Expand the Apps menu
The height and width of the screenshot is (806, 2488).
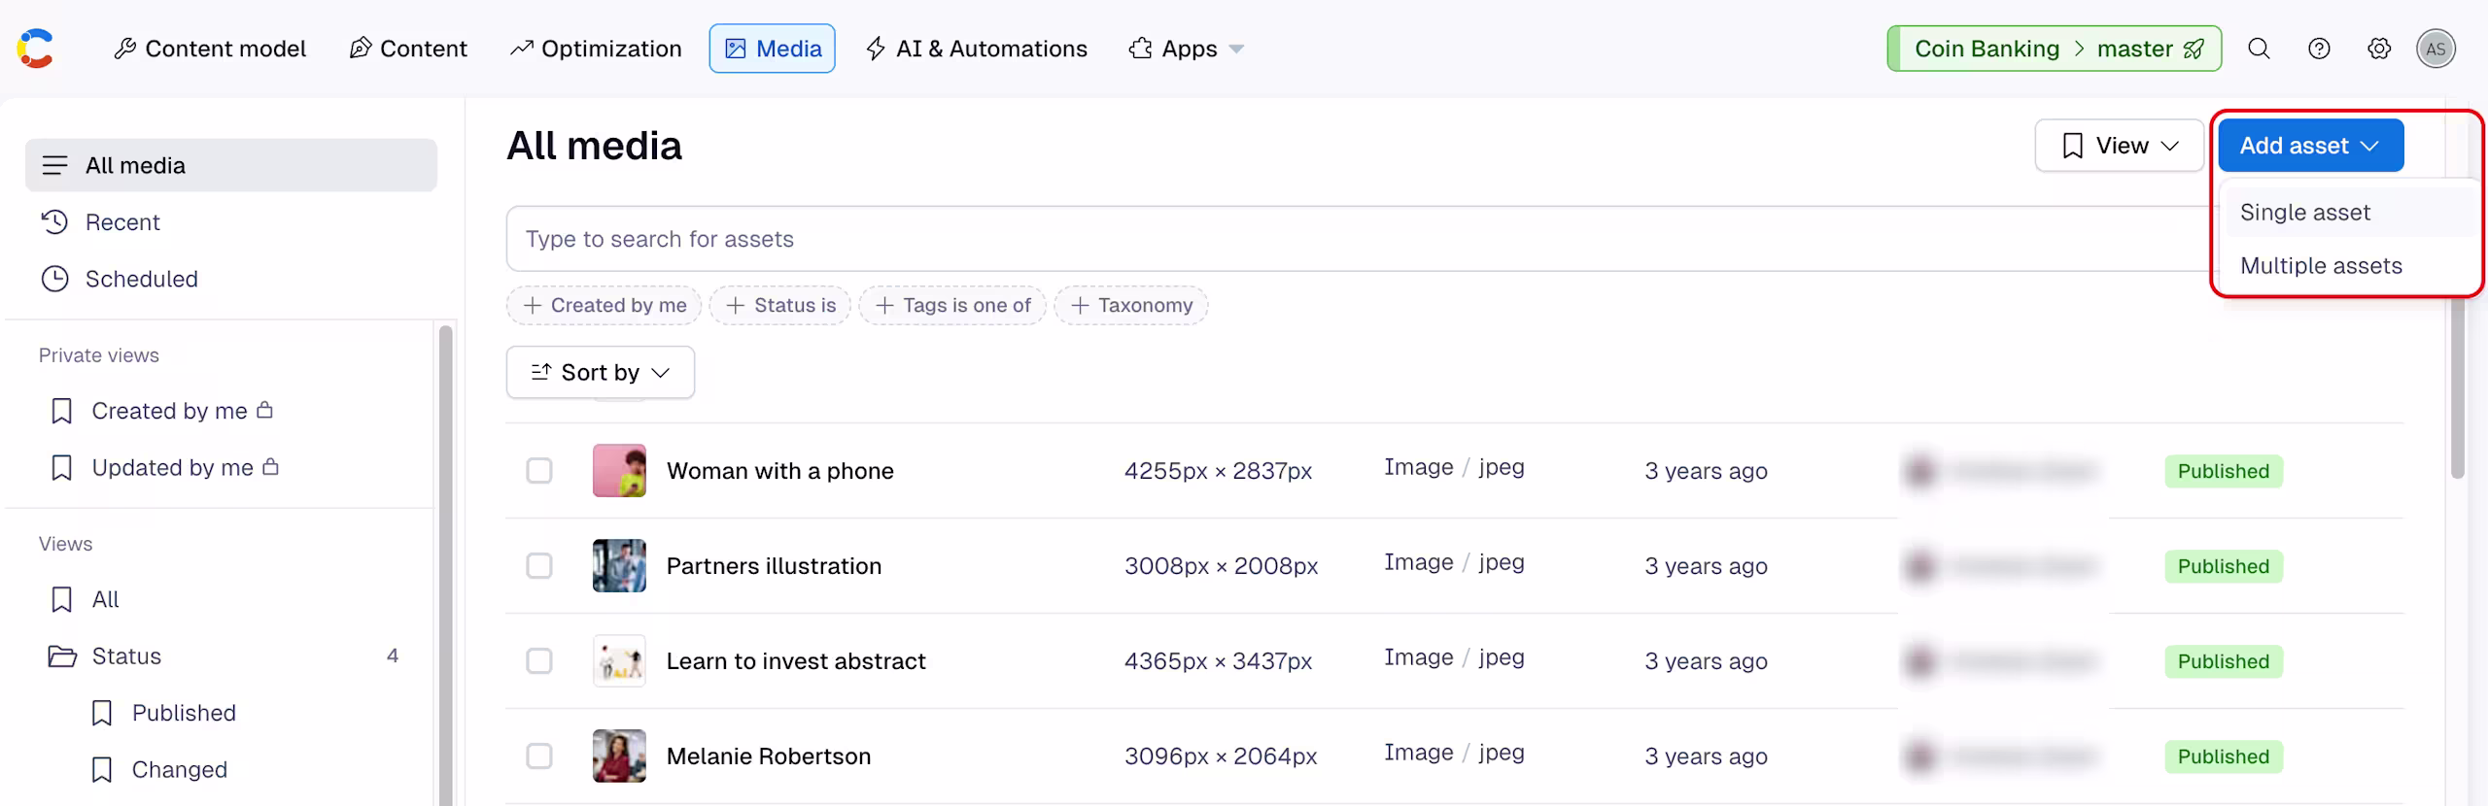click(x=1186, y=49)
